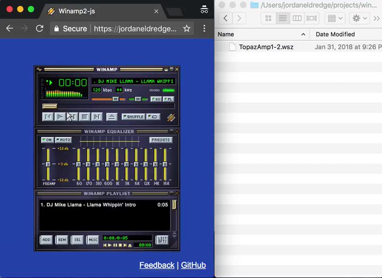Open equalizer PRESETS menu
This screenshot has width=382, height=278.
[x=161, y=140]
